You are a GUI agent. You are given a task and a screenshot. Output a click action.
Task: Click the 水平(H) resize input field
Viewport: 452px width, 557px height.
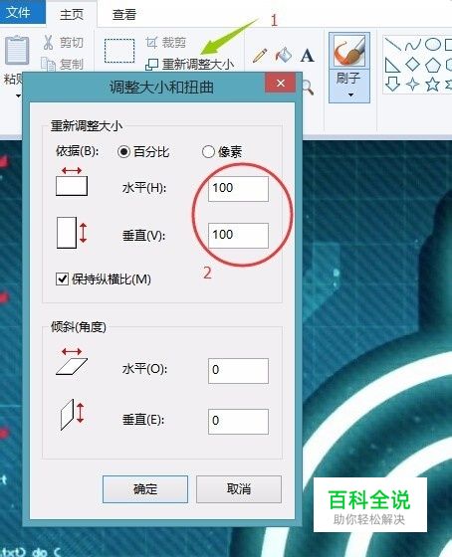click(x=238, y=189)
